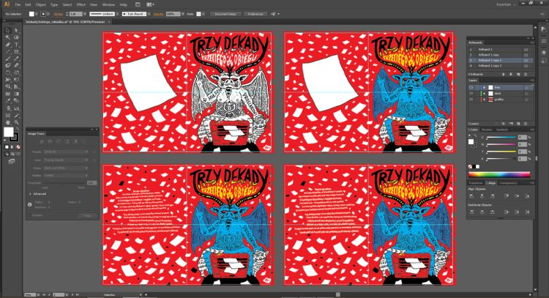Toggle visibility of the 'grafika' layer

[x=471, y=99]
